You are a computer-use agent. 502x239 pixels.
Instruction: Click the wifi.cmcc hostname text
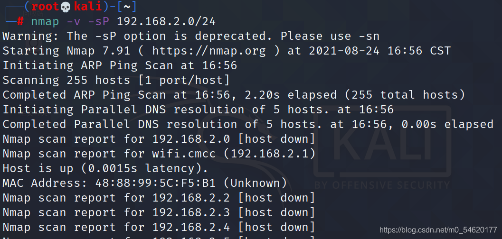[x=184, y=154]
